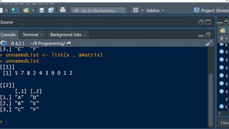The image size is (229, 129).
Task: Print the current file
Action: click(x=63, y=10)
